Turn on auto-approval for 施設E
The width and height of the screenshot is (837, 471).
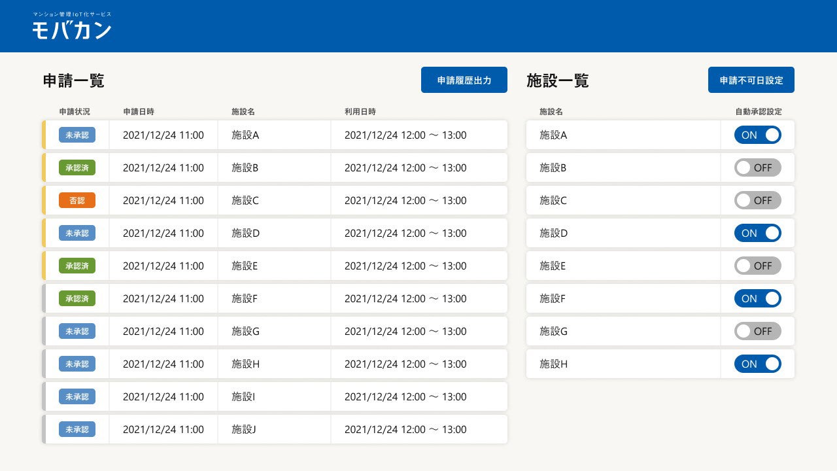(x=758, y=266)
